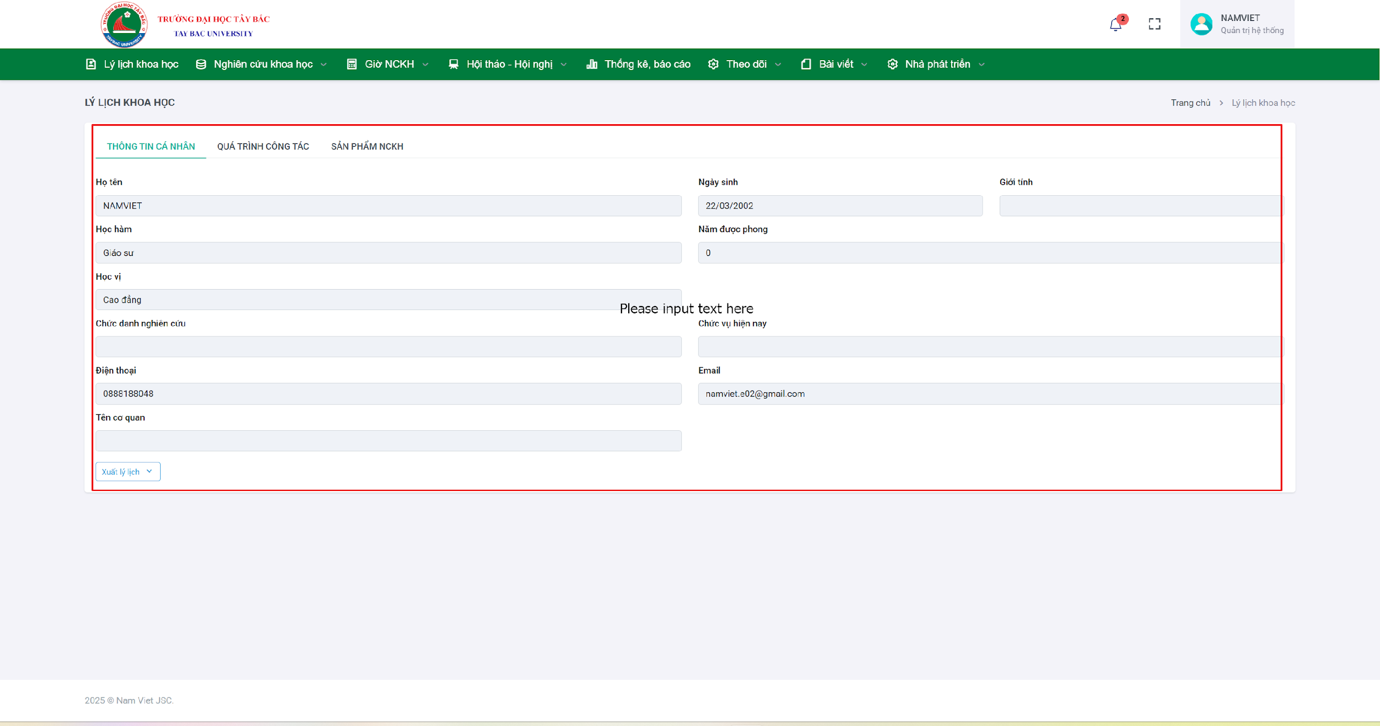Screen dimensions: 1380x726
Task: Go to Trang chủ breadcrumb link
Action: tap(1191, 103)
